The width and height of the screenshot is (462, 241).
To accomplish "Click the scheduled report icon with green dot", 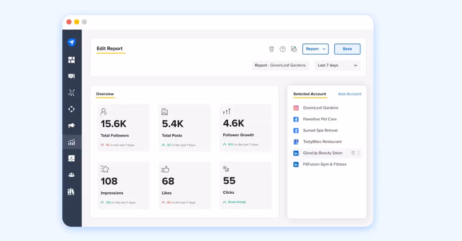I will [x=294, y=49].
